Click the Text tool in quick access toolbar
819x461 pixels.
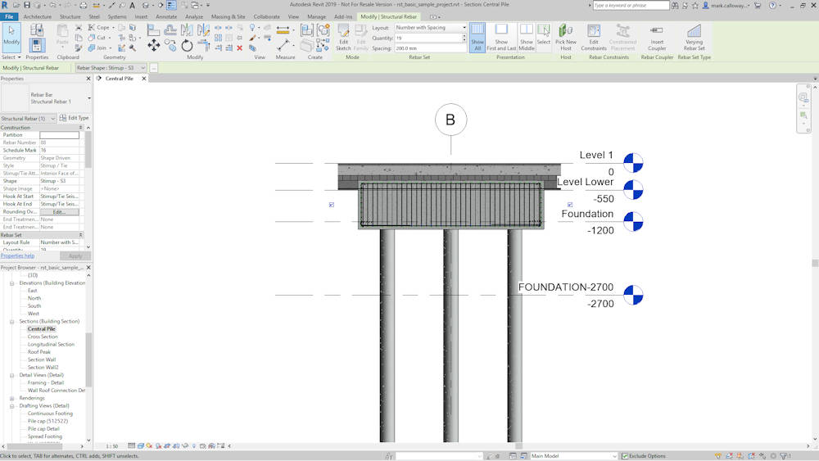(132, 5)
